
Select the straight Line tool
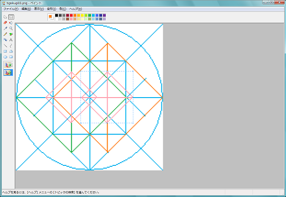(x=6, y=46)
